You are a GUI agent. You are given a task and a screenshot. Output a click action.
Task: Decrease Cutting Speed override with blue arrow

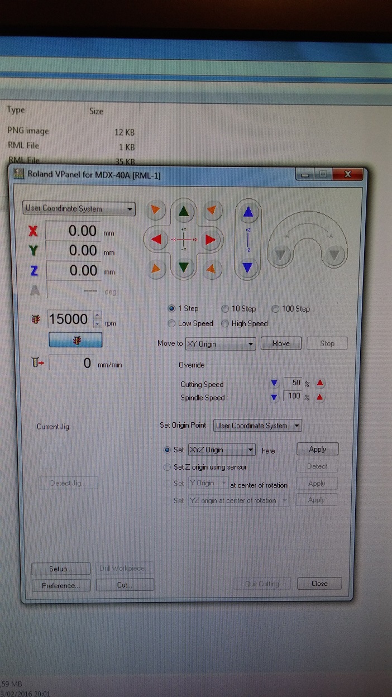tap(274, 383)
